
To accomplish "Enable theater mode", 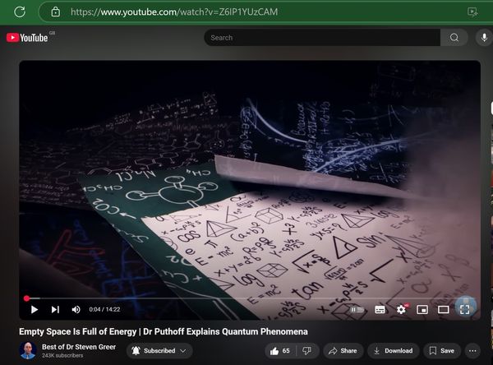I will pyautogui.click(x=444, y=310).
